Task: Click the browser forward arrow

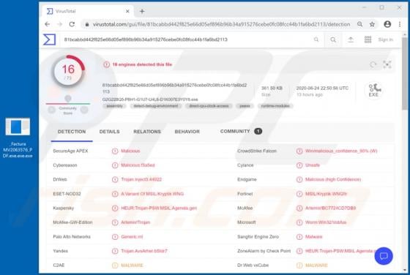Action: [x=59, y=24]
